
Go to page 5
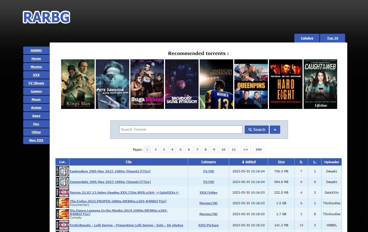(181, 149)
